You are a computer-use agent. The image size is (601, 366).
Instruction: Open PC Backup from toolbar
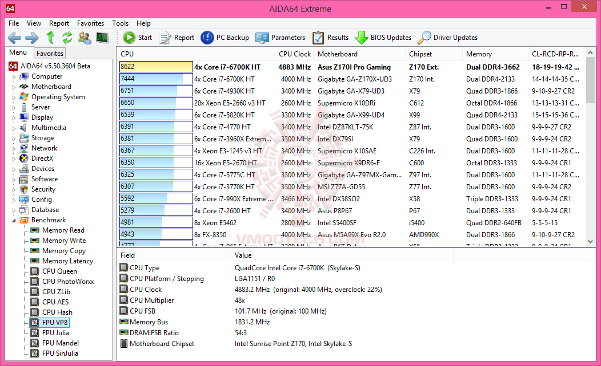tap(225, 38)
